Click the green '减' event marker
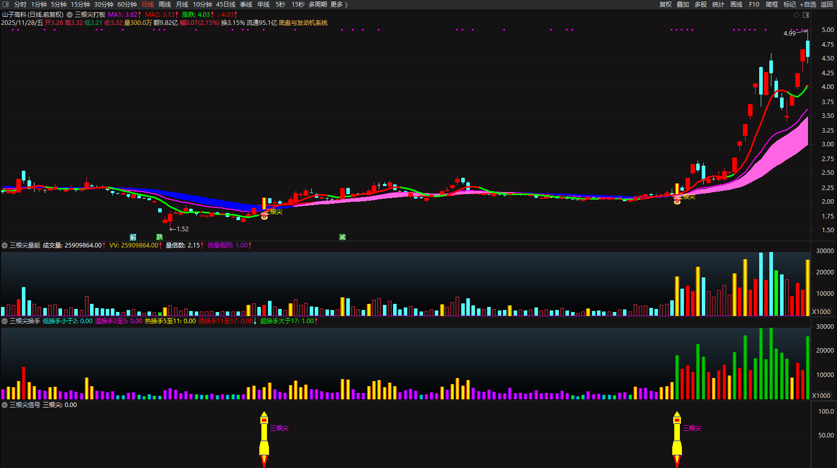This screenshot has height=468, width=837. click(x=342, y=237)
